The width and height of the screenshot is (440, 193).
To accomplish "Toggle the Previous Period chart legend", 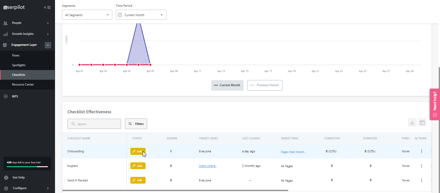I will (x=265, y=85).
